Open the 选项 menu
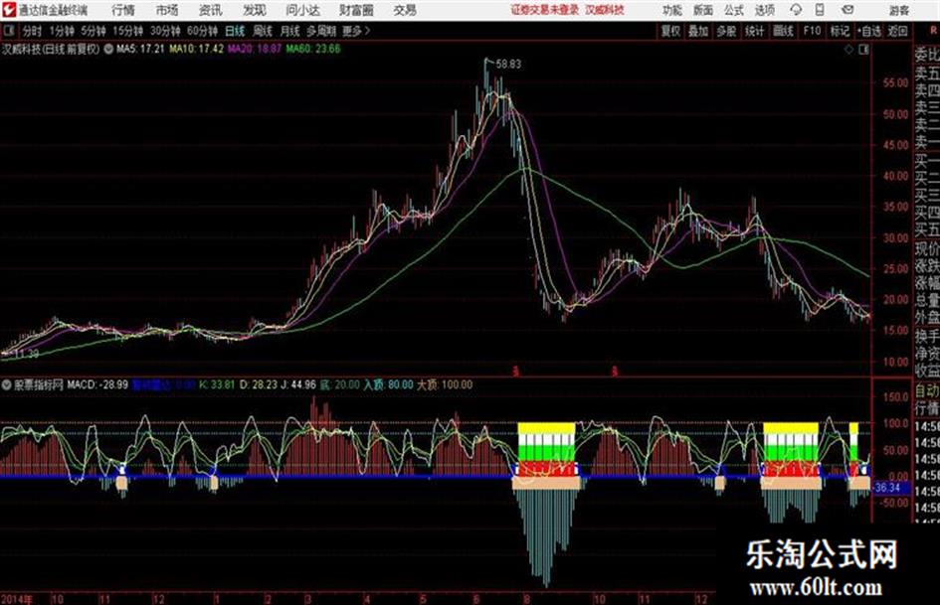 click(x=764, y=10)
